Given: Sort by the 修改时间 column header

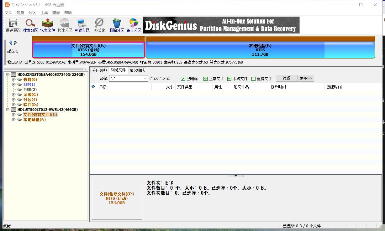Looking at the screenshot, I should [x=297, y=87].
